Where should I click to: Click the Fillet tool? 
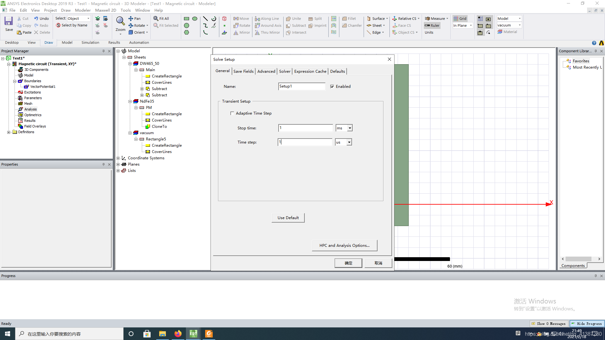[349, 19]
